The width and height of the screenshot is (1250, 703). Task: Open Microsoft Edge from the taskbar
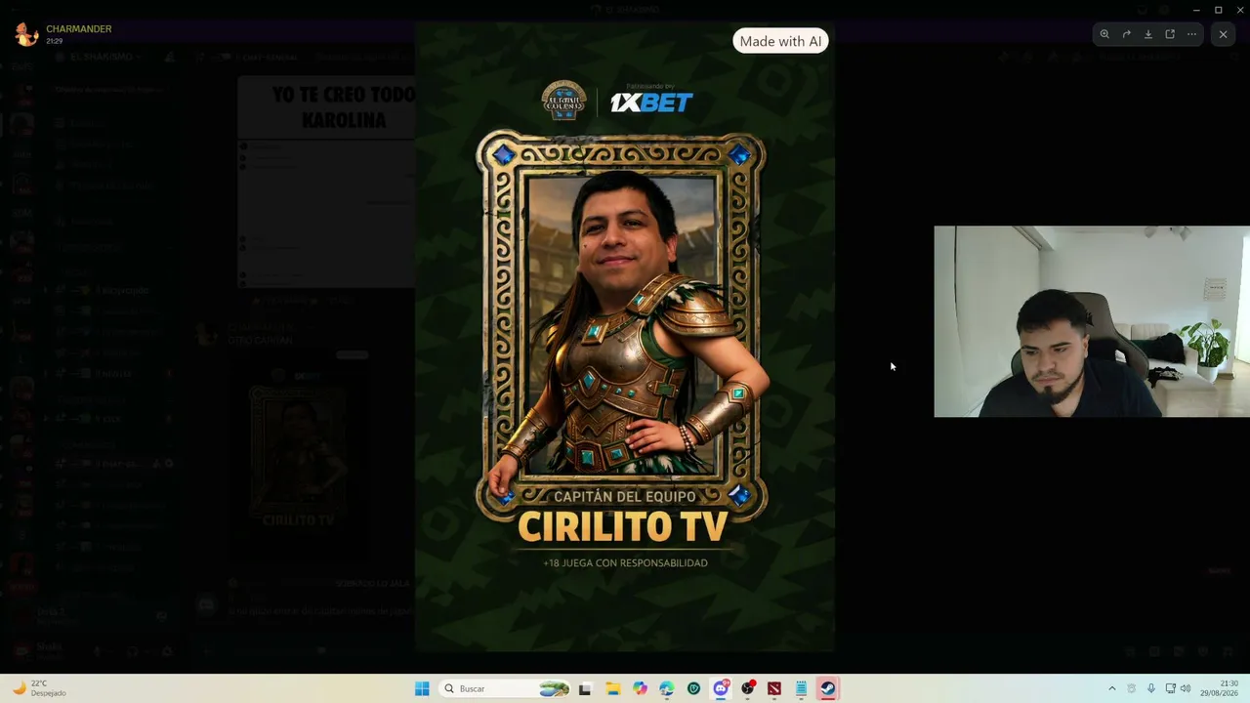tap(666, 688)
